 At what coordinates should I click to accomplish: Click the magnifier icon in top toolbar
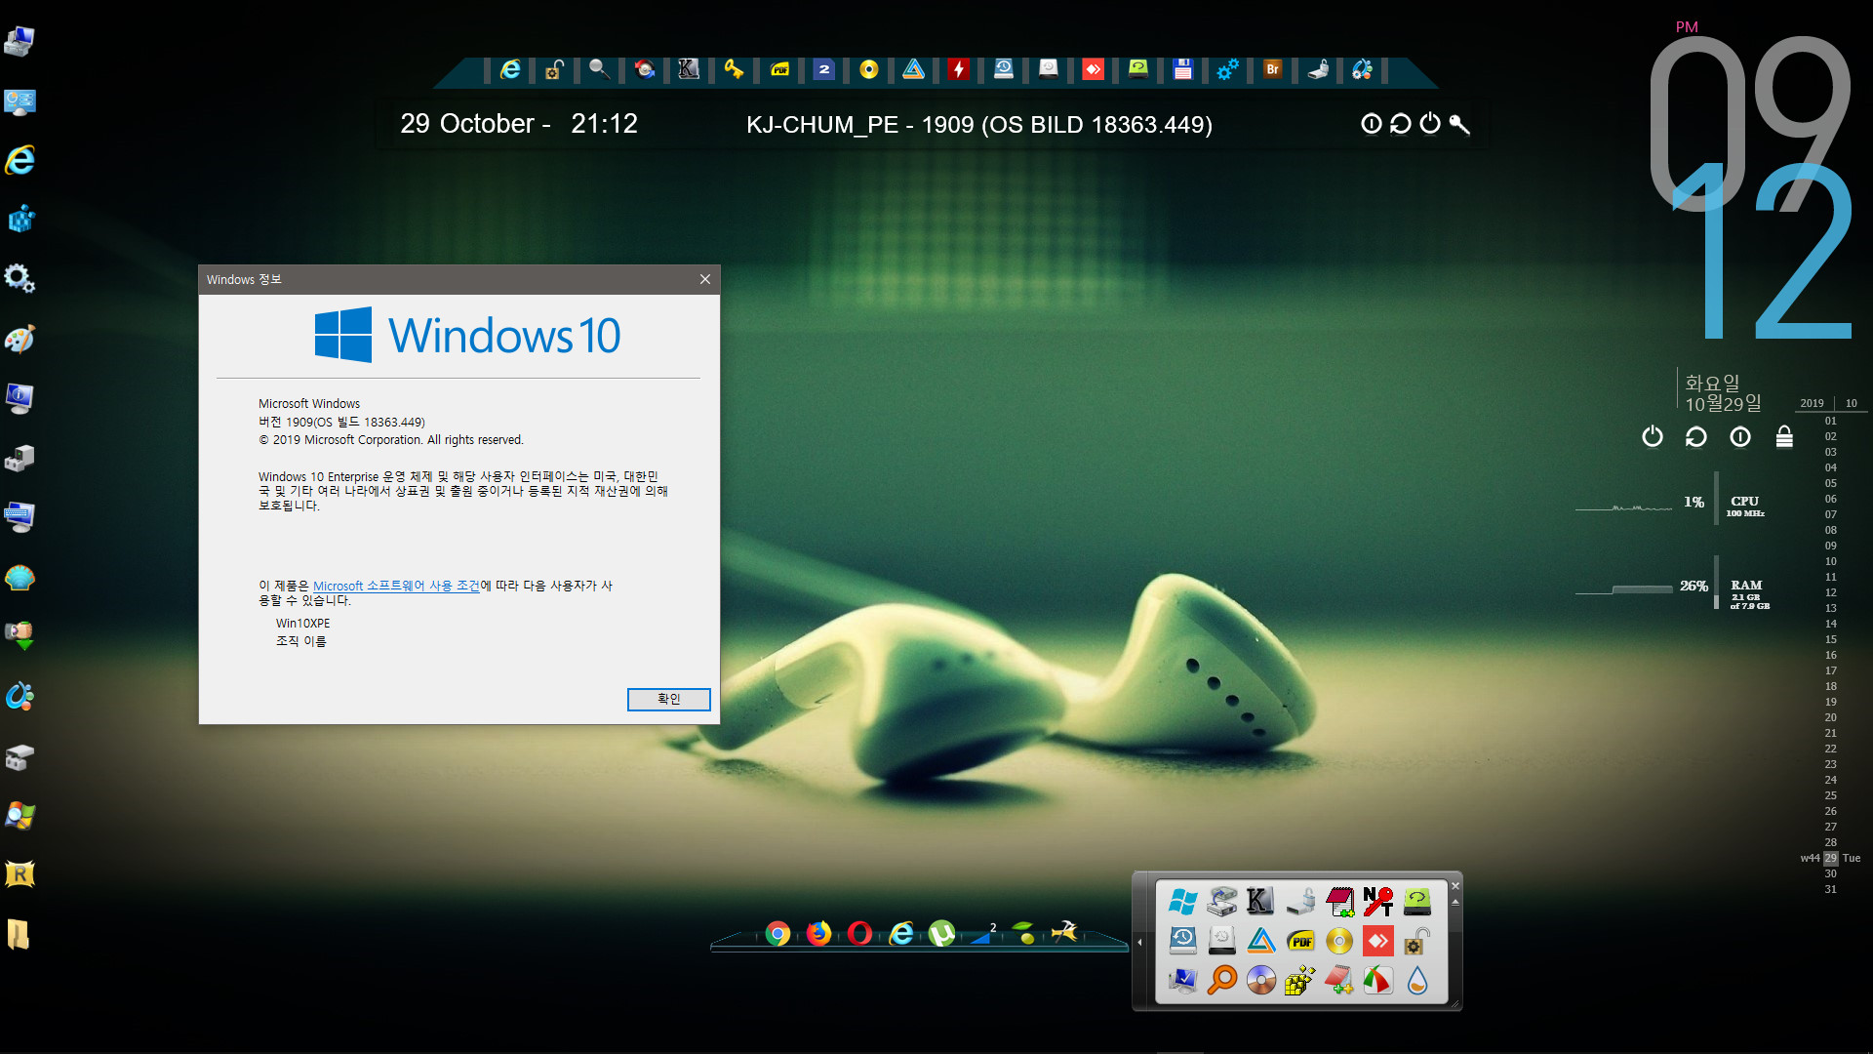tap(599, 69)
